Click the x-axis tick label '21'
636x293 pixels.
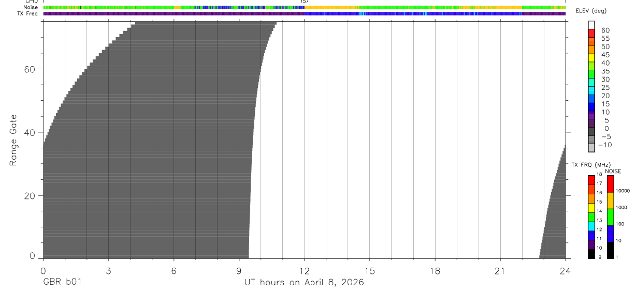click(500, 271)
